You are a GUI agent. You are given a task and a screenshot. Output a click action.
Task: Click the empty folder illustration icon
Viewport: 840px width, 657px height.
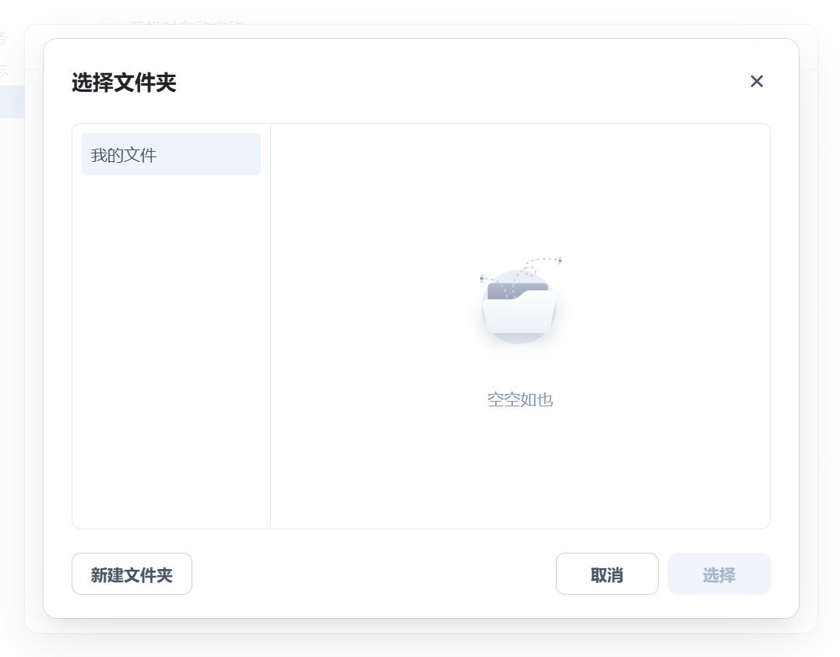tap(519, 310)
